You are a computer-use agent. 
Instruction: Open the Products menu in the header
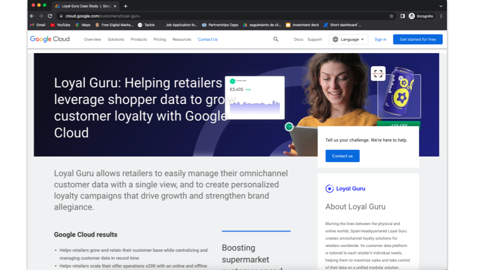tap(139, 39)
